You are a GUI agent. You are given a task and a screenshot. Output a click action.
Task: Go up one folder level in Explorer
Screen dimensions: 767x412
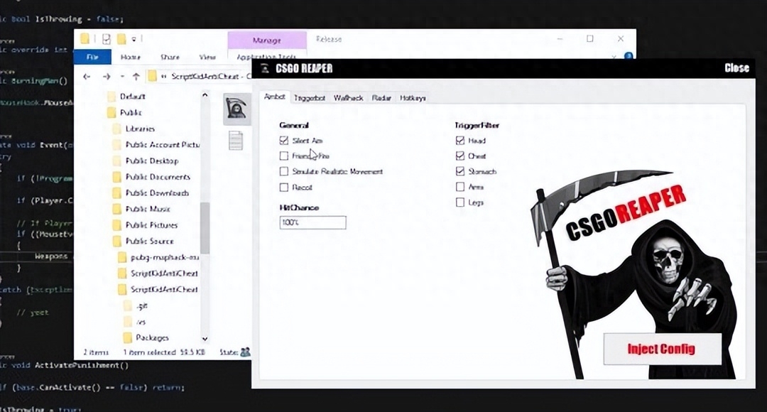click(x=136, y=76)
